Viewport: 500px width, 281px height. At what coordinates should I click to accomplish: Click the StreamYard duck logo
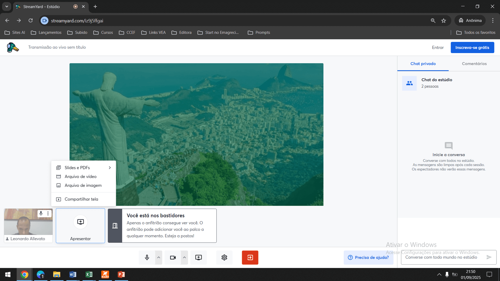pos(13,47)
